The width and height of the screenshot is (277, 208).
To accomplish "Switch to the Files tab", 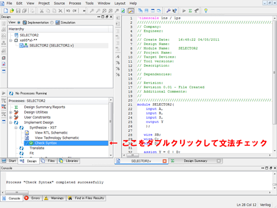I will (48, 161).
